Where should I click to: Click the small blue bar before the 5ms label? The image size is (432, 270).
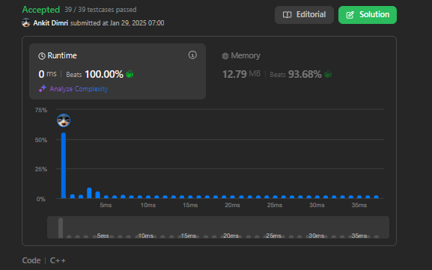97,195
